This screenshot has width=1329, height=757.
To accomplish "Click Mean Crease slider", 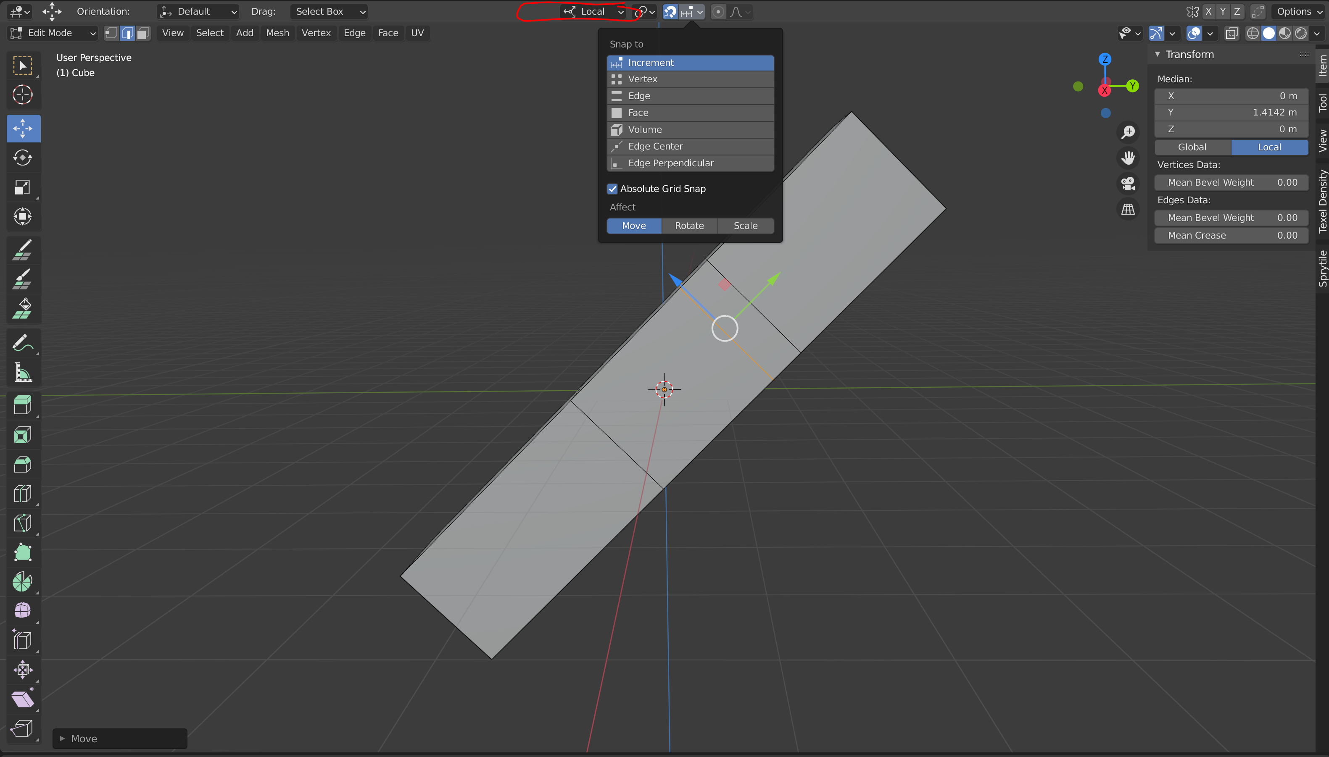I will click(x=1231, y=236).
